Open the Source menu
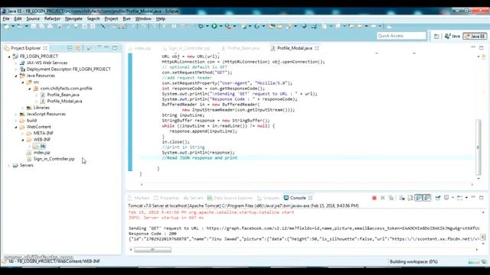Screen dimensions: 490x275 click(33, 18)
